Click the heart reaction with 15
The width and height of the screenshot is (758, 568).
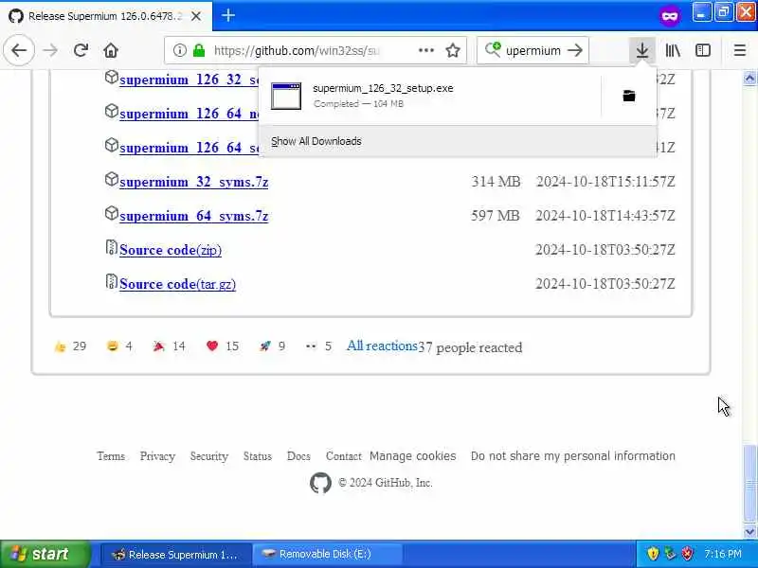[x=223, y=346]
